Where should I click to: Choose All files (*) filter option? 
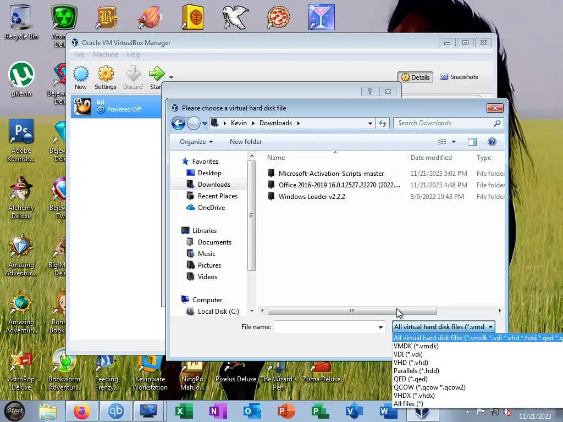(409, 404)
